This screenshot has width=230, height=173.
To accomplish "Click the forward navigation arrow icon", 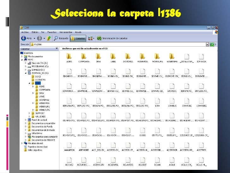I will click(x=39, y=38).
